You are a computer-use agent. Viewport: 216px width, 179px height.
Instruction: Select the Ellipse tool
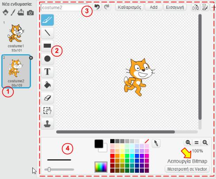click(47, 59)
